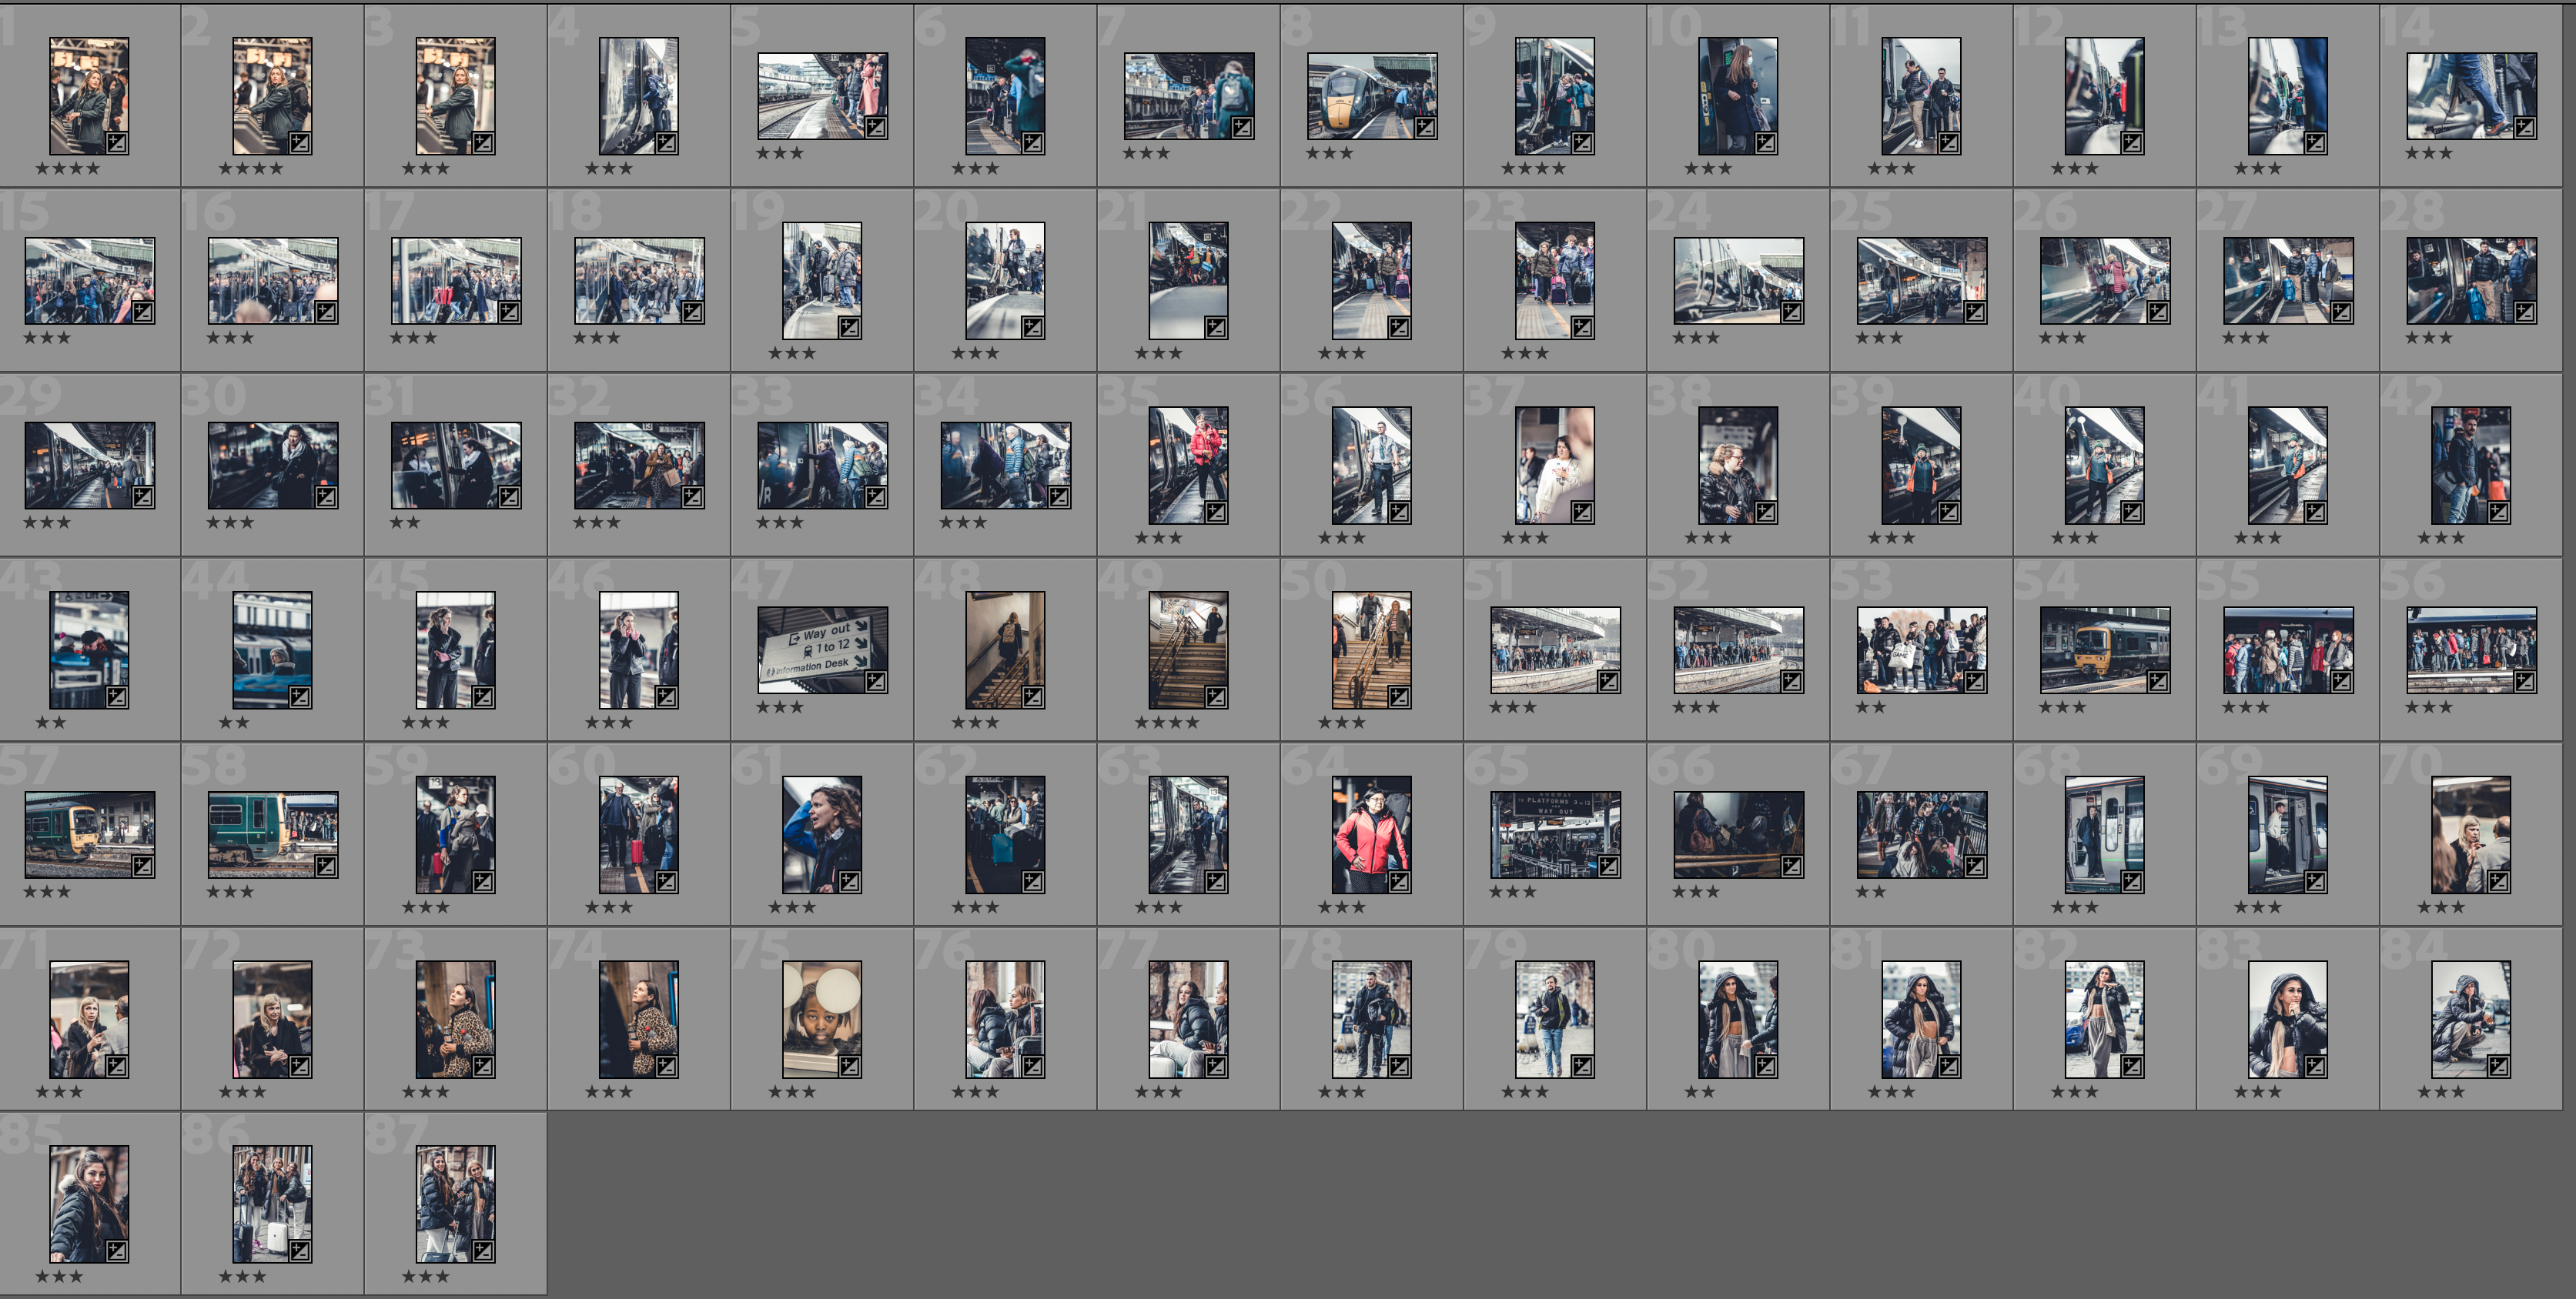Select photo 61 woman portrait thumbnail
Viewport: 2576px width, 1299px height.
pyautogui.click(x=822, y=834)
